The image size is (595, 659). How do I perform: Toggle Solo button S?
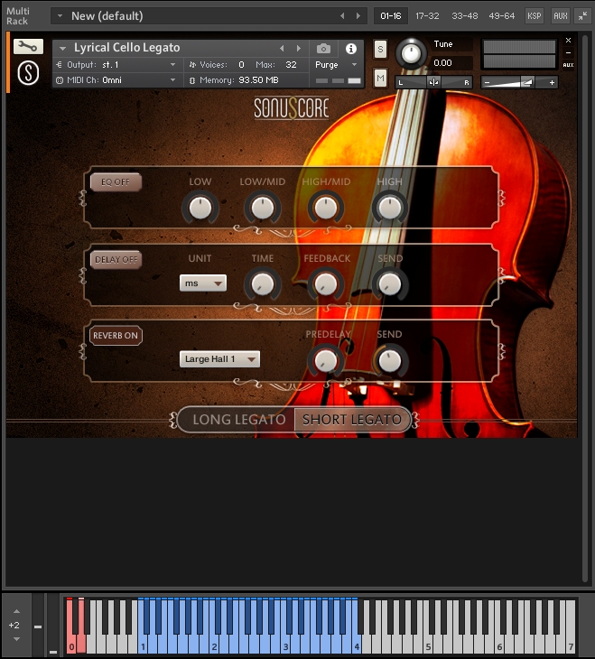pos(380,50)
